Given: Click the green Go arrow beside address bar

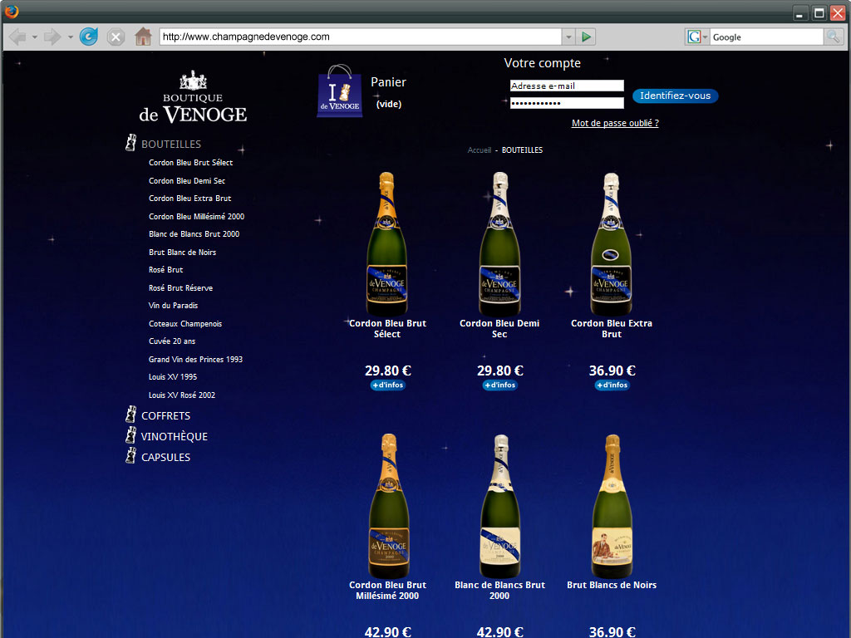Looking at the screenshot, I should tap(586, 37).
